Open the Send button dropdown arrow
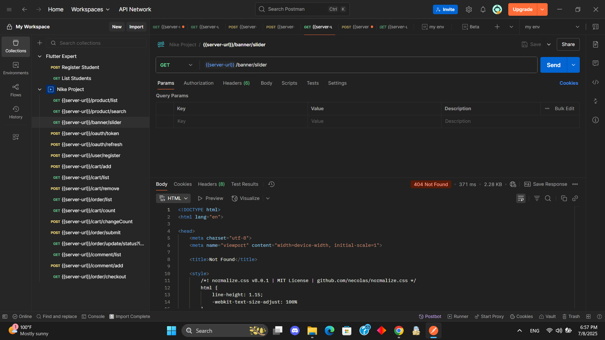The image size is (605, 340). (x=573, y=65)
